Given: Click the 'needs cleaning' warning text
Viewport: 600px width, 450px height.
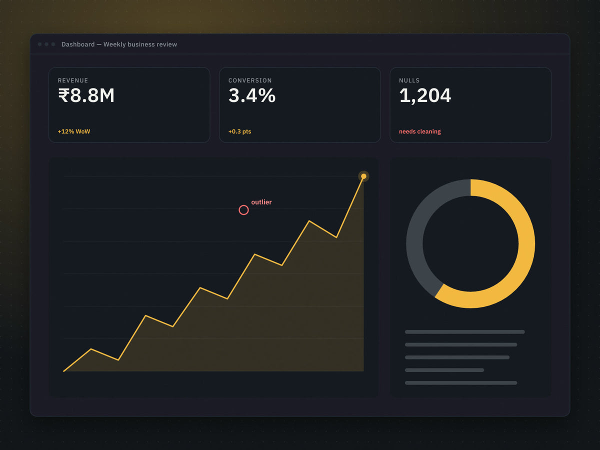Looking at the screenshot, I should [x=420, y=131].
